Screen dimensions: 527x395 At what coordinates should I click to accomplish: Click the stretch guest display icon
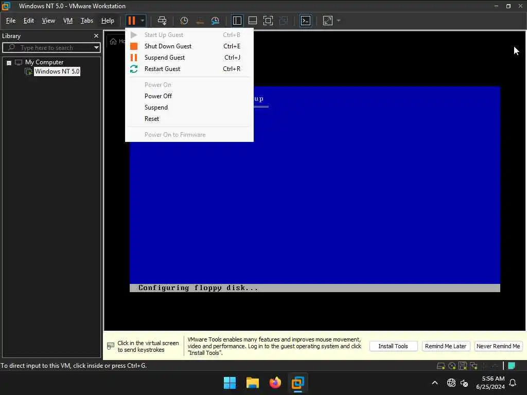328,21
